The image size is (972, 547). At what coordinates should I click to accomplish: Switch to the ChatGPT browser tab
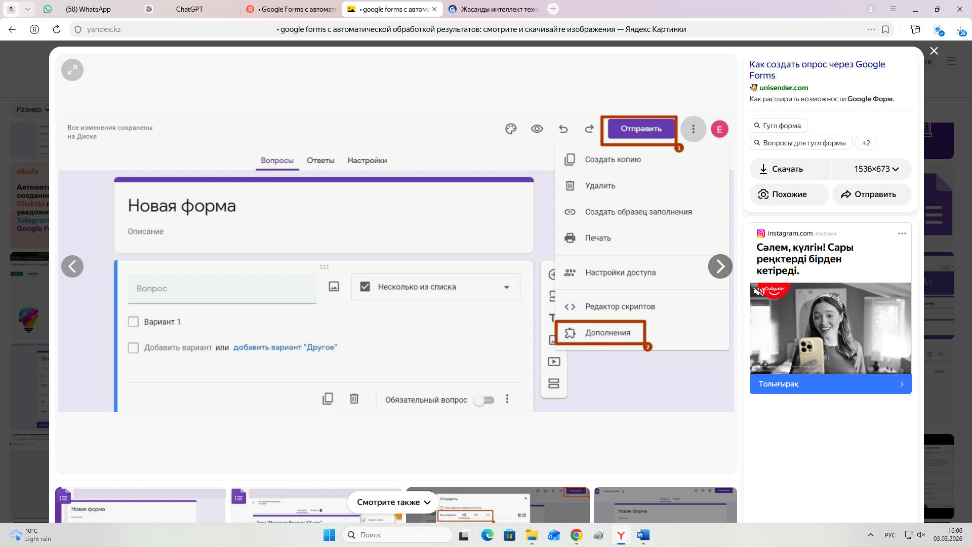[x=189, y=9]
